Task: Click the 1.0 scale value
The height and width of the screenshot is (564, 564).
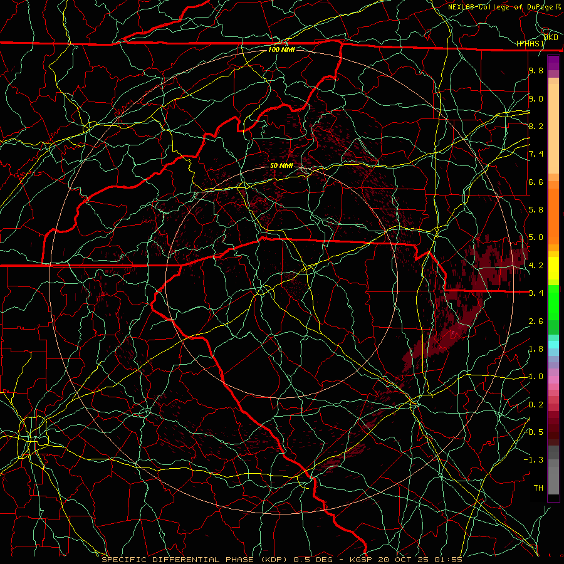Action: (536, 377)
